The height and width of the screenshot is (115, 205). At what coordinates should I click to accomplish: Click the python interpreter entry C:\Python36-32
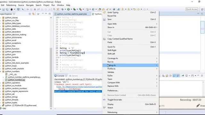(21, 105)
